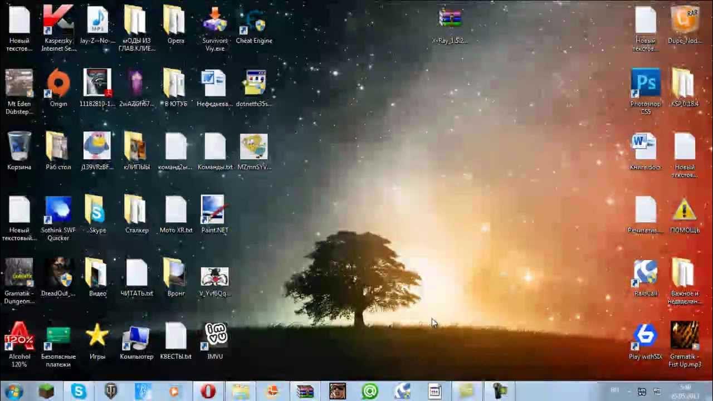The height and width of the screenshot is (401, 713).
Task: Open the кЛИПЫ folder
Action: [x=136, y=146]
